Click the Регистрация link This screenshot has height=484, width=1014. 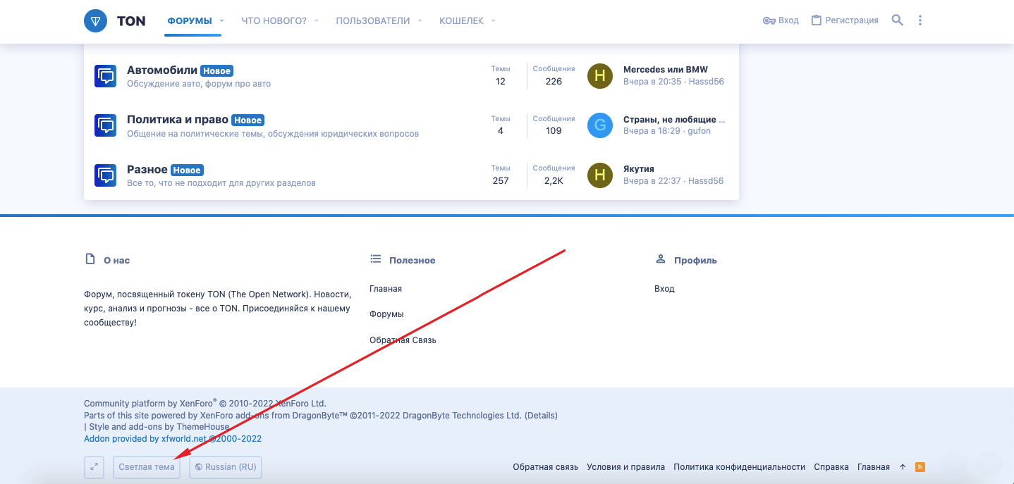(852, 20)
